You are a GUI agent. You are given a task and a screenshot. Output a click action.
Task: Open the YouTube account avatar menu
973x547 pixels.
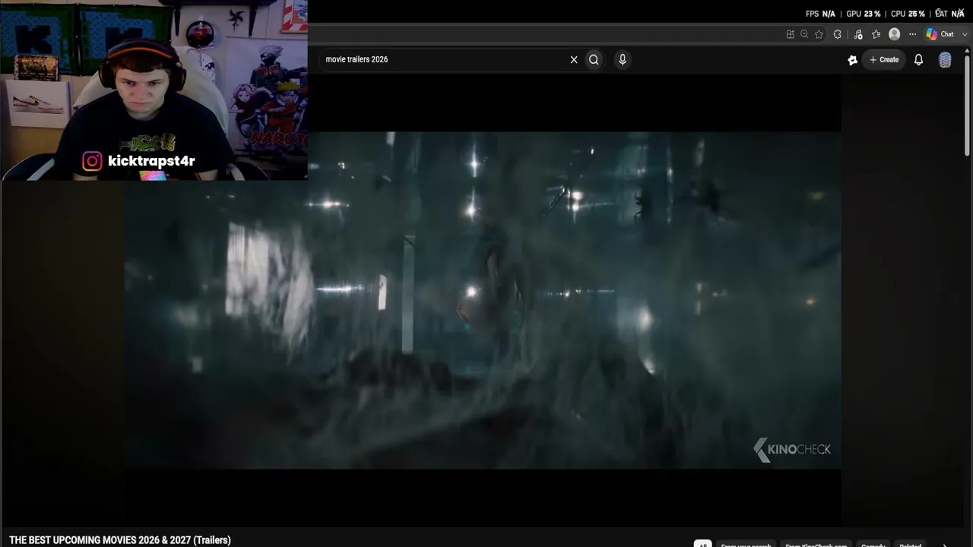click(x=945, y=60)
